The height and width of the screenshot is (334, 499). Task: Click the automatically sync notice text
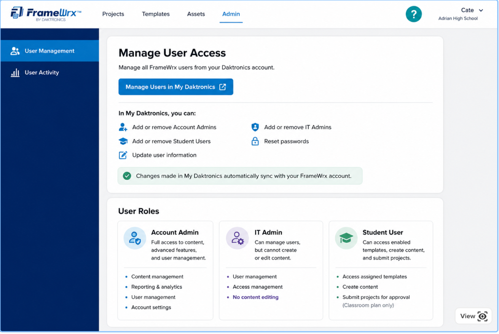click(x=244, y=176)
